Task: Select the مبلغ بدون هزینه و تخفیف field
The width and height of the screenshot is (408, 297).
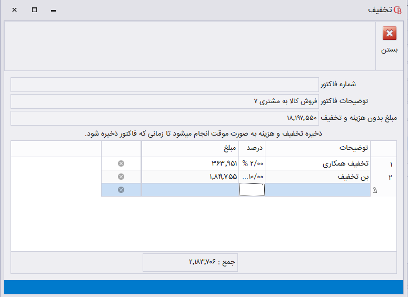Action: pyautogui.click(x=165, y=118)
